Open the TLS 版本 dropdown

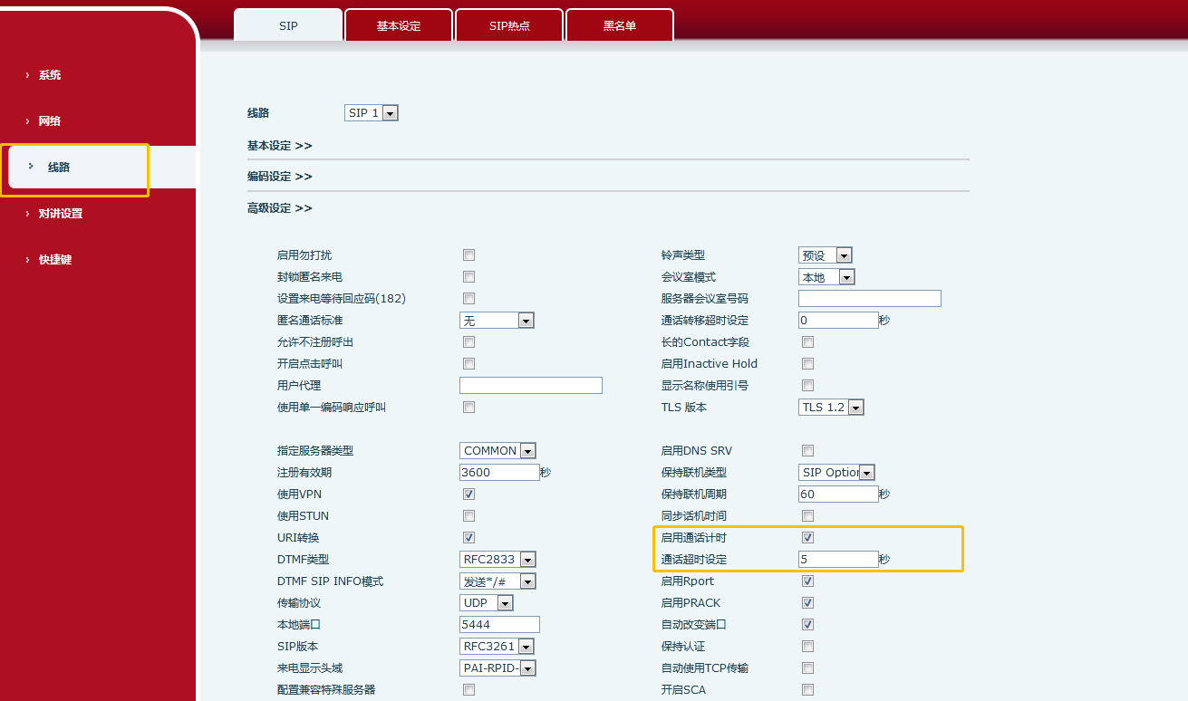pyautogui.click(x=831, y=408)
